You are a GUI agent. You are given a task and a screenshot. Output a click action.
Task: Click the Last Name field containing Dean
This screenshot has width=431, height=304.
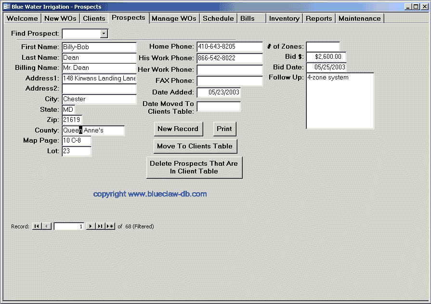pyautogui.click(x=99, y=58)
